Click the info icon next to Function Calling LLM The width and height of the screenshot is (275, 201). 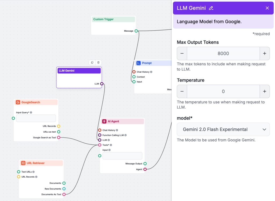(125, 135)
